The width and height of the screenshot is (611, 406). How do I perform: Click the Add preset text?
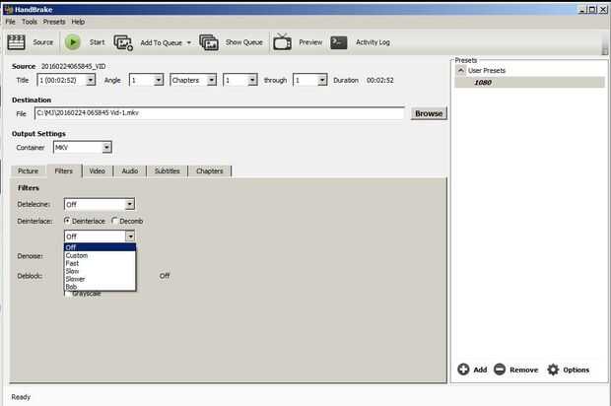coord(480,370)
